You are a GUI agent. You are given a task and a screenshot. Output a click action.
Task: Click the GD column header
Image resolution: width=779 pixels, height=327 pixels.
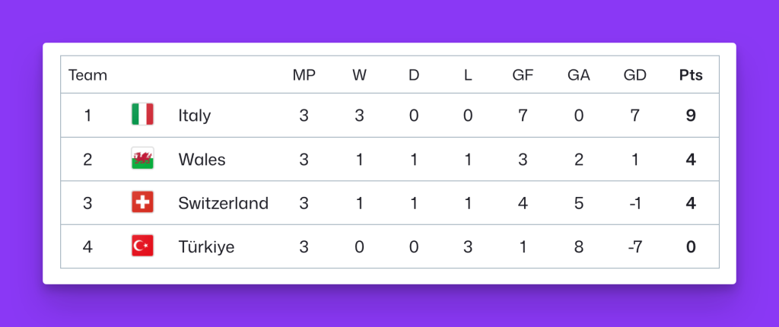(x=635, y=75)
